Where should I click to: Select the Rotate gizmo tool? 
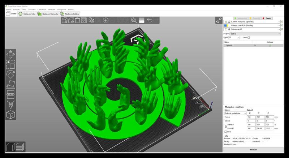pos(10,74)
